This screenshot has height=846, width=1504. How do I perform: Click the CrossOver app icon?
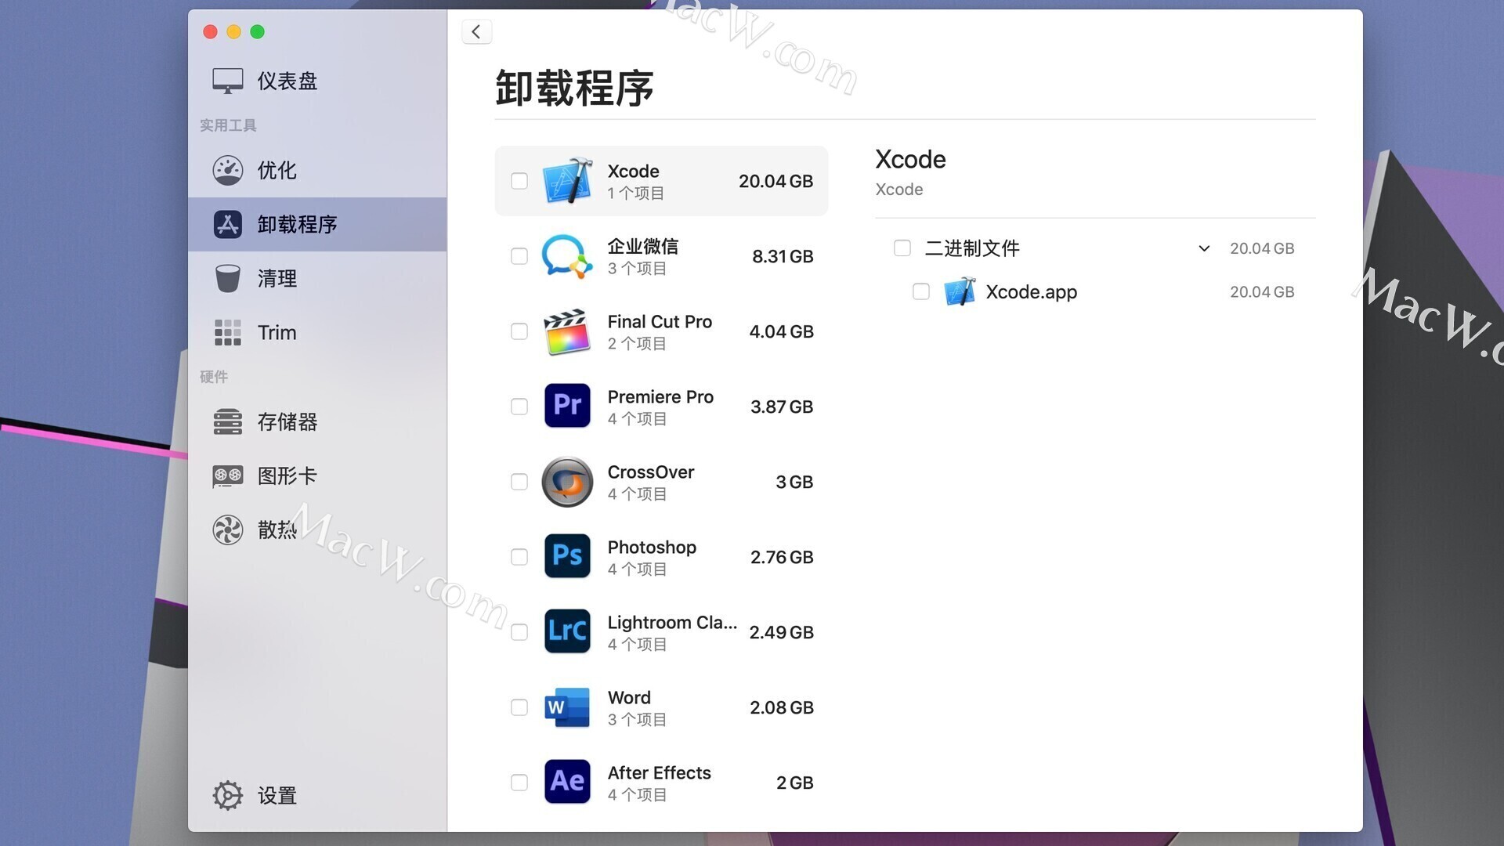(567, 482)
